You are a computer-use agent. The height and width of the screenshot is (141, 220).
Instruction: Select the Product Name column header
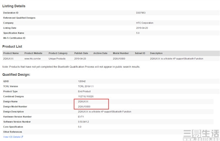tap(11, 53)
